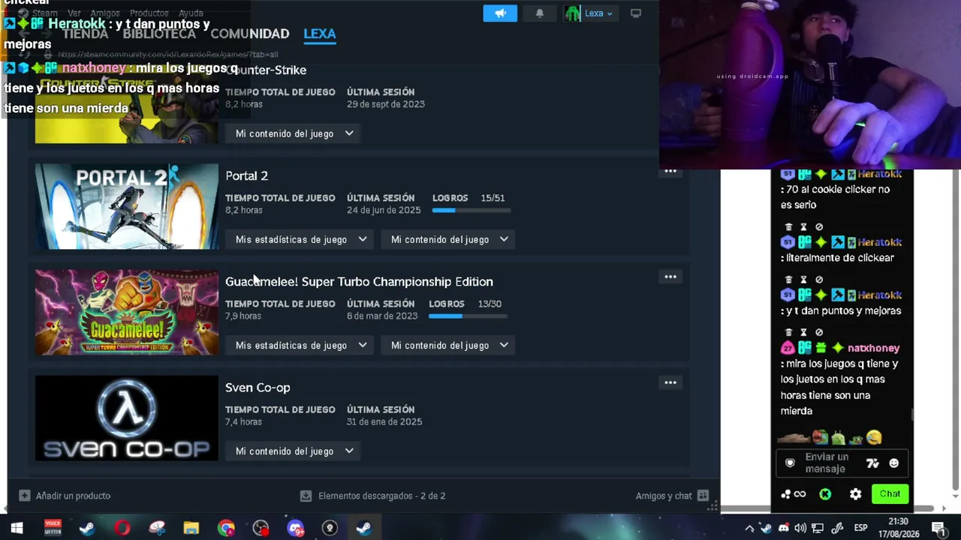Click the green Kick logo icon below chat
Viewport: 961px width, 540px height.
pos(825,493)
